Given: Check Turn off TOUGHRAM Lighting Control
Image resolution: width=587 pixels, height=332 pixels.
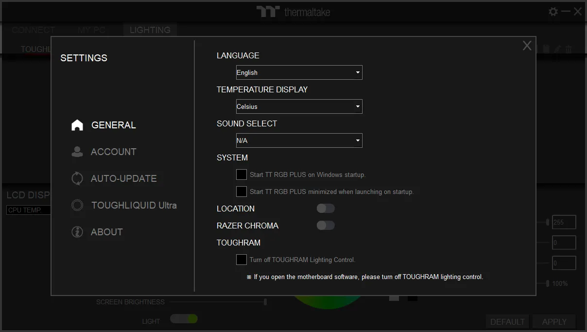Looking at the screenshot, I should pyautogui.click(x=242, y=260).
